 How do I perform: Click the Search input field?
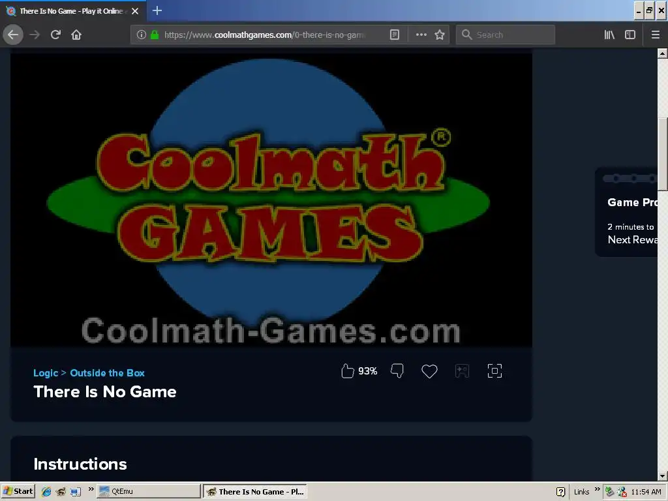point(506,35)
